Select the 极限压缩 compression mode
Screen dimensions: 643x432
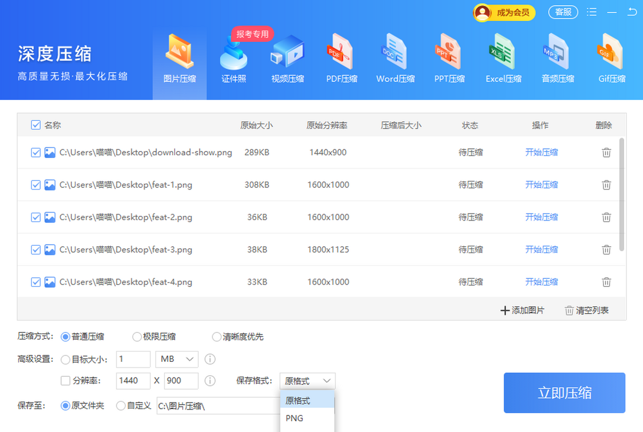(137, 337)
